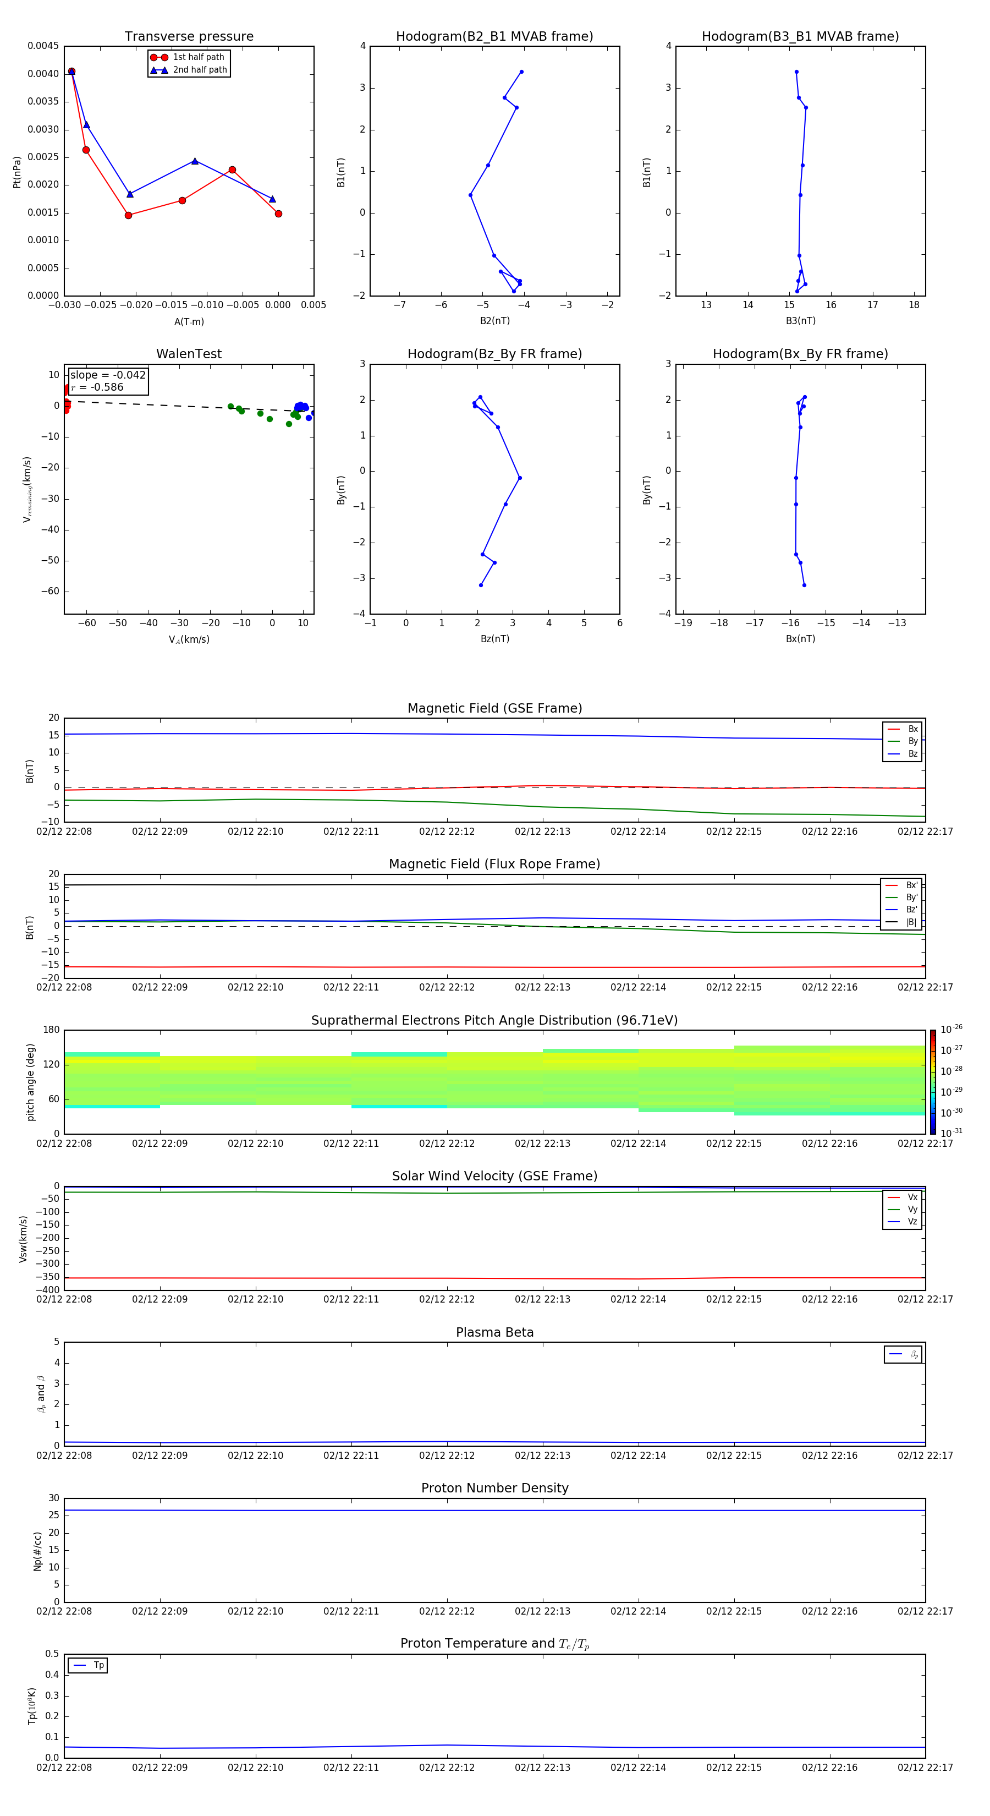Select the "2nd half path" legend entry
The width and height of the screenshot is (990, 1816).
pos(189,70)
